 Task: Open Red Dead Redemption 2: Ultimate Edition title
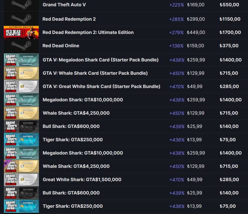click(88, 32)
